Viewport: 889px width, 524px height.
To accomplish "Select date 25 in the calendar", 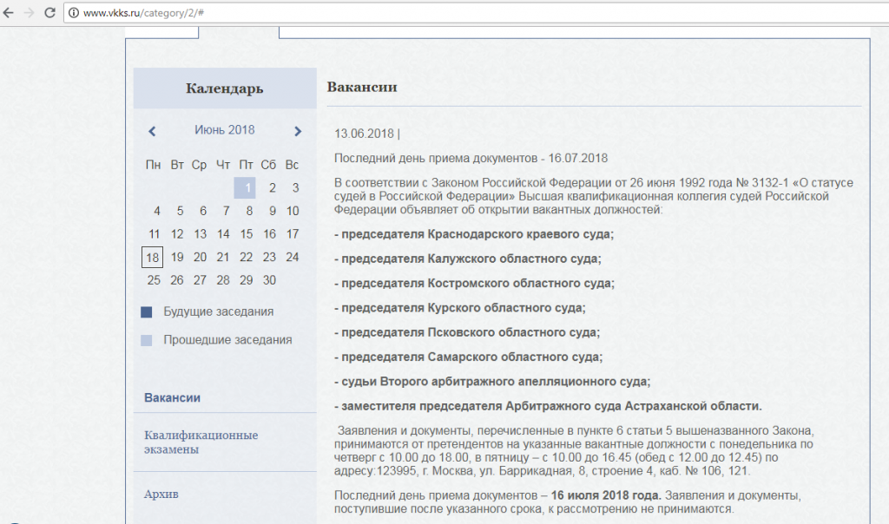I will click(154, 280).
